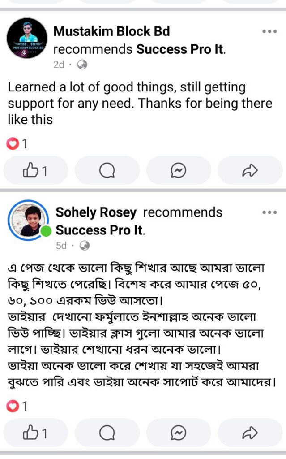
Task: View heart reactions on Sohely Rosey's post
Action: click(x=17, y=406)
